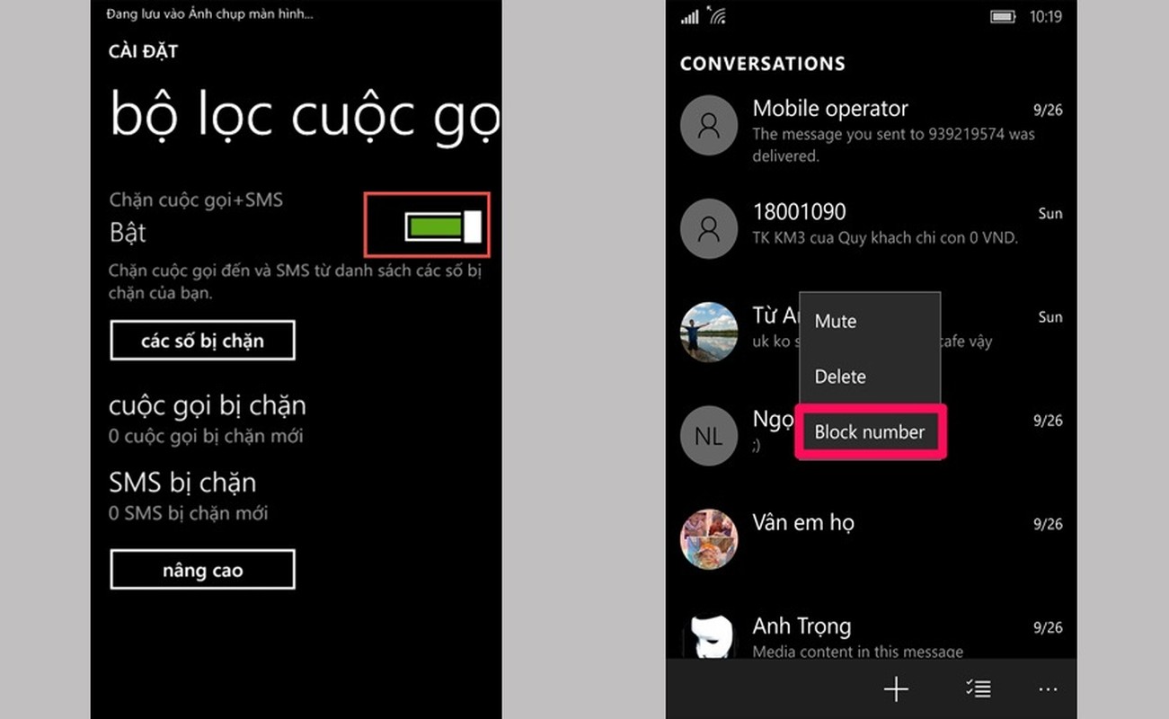Viewport: 1169px width, 719px height.
Task: Choose Block number in the context menu
Action: point(869,432)
